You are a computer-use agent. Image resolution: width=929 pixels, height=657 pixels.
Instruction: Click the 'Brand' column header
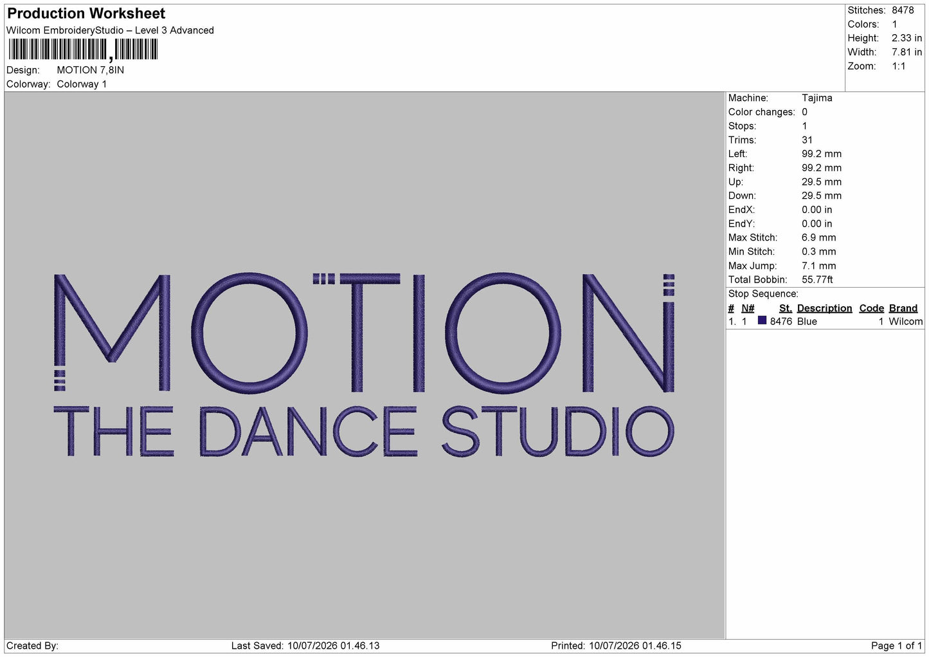tap(903, 308)
